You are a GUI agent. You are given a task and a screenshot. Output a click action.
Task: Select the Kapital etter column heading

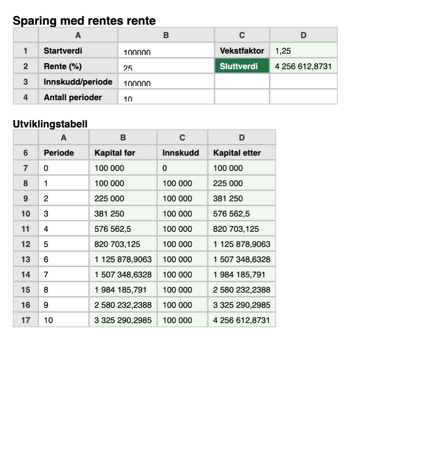(x=242, y=153)
